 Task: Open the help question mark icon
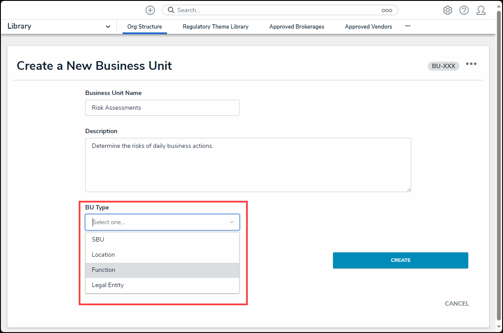click(x=464, y=10)
